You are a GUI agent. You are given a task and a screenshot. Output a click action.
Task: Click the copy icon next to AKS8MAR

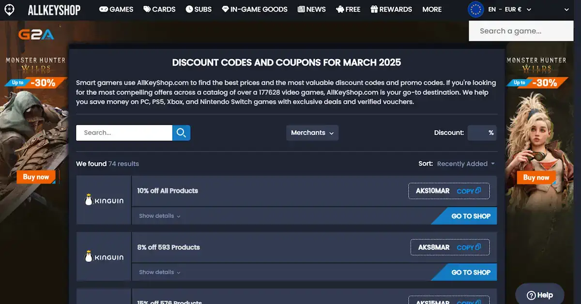(478, 247)
